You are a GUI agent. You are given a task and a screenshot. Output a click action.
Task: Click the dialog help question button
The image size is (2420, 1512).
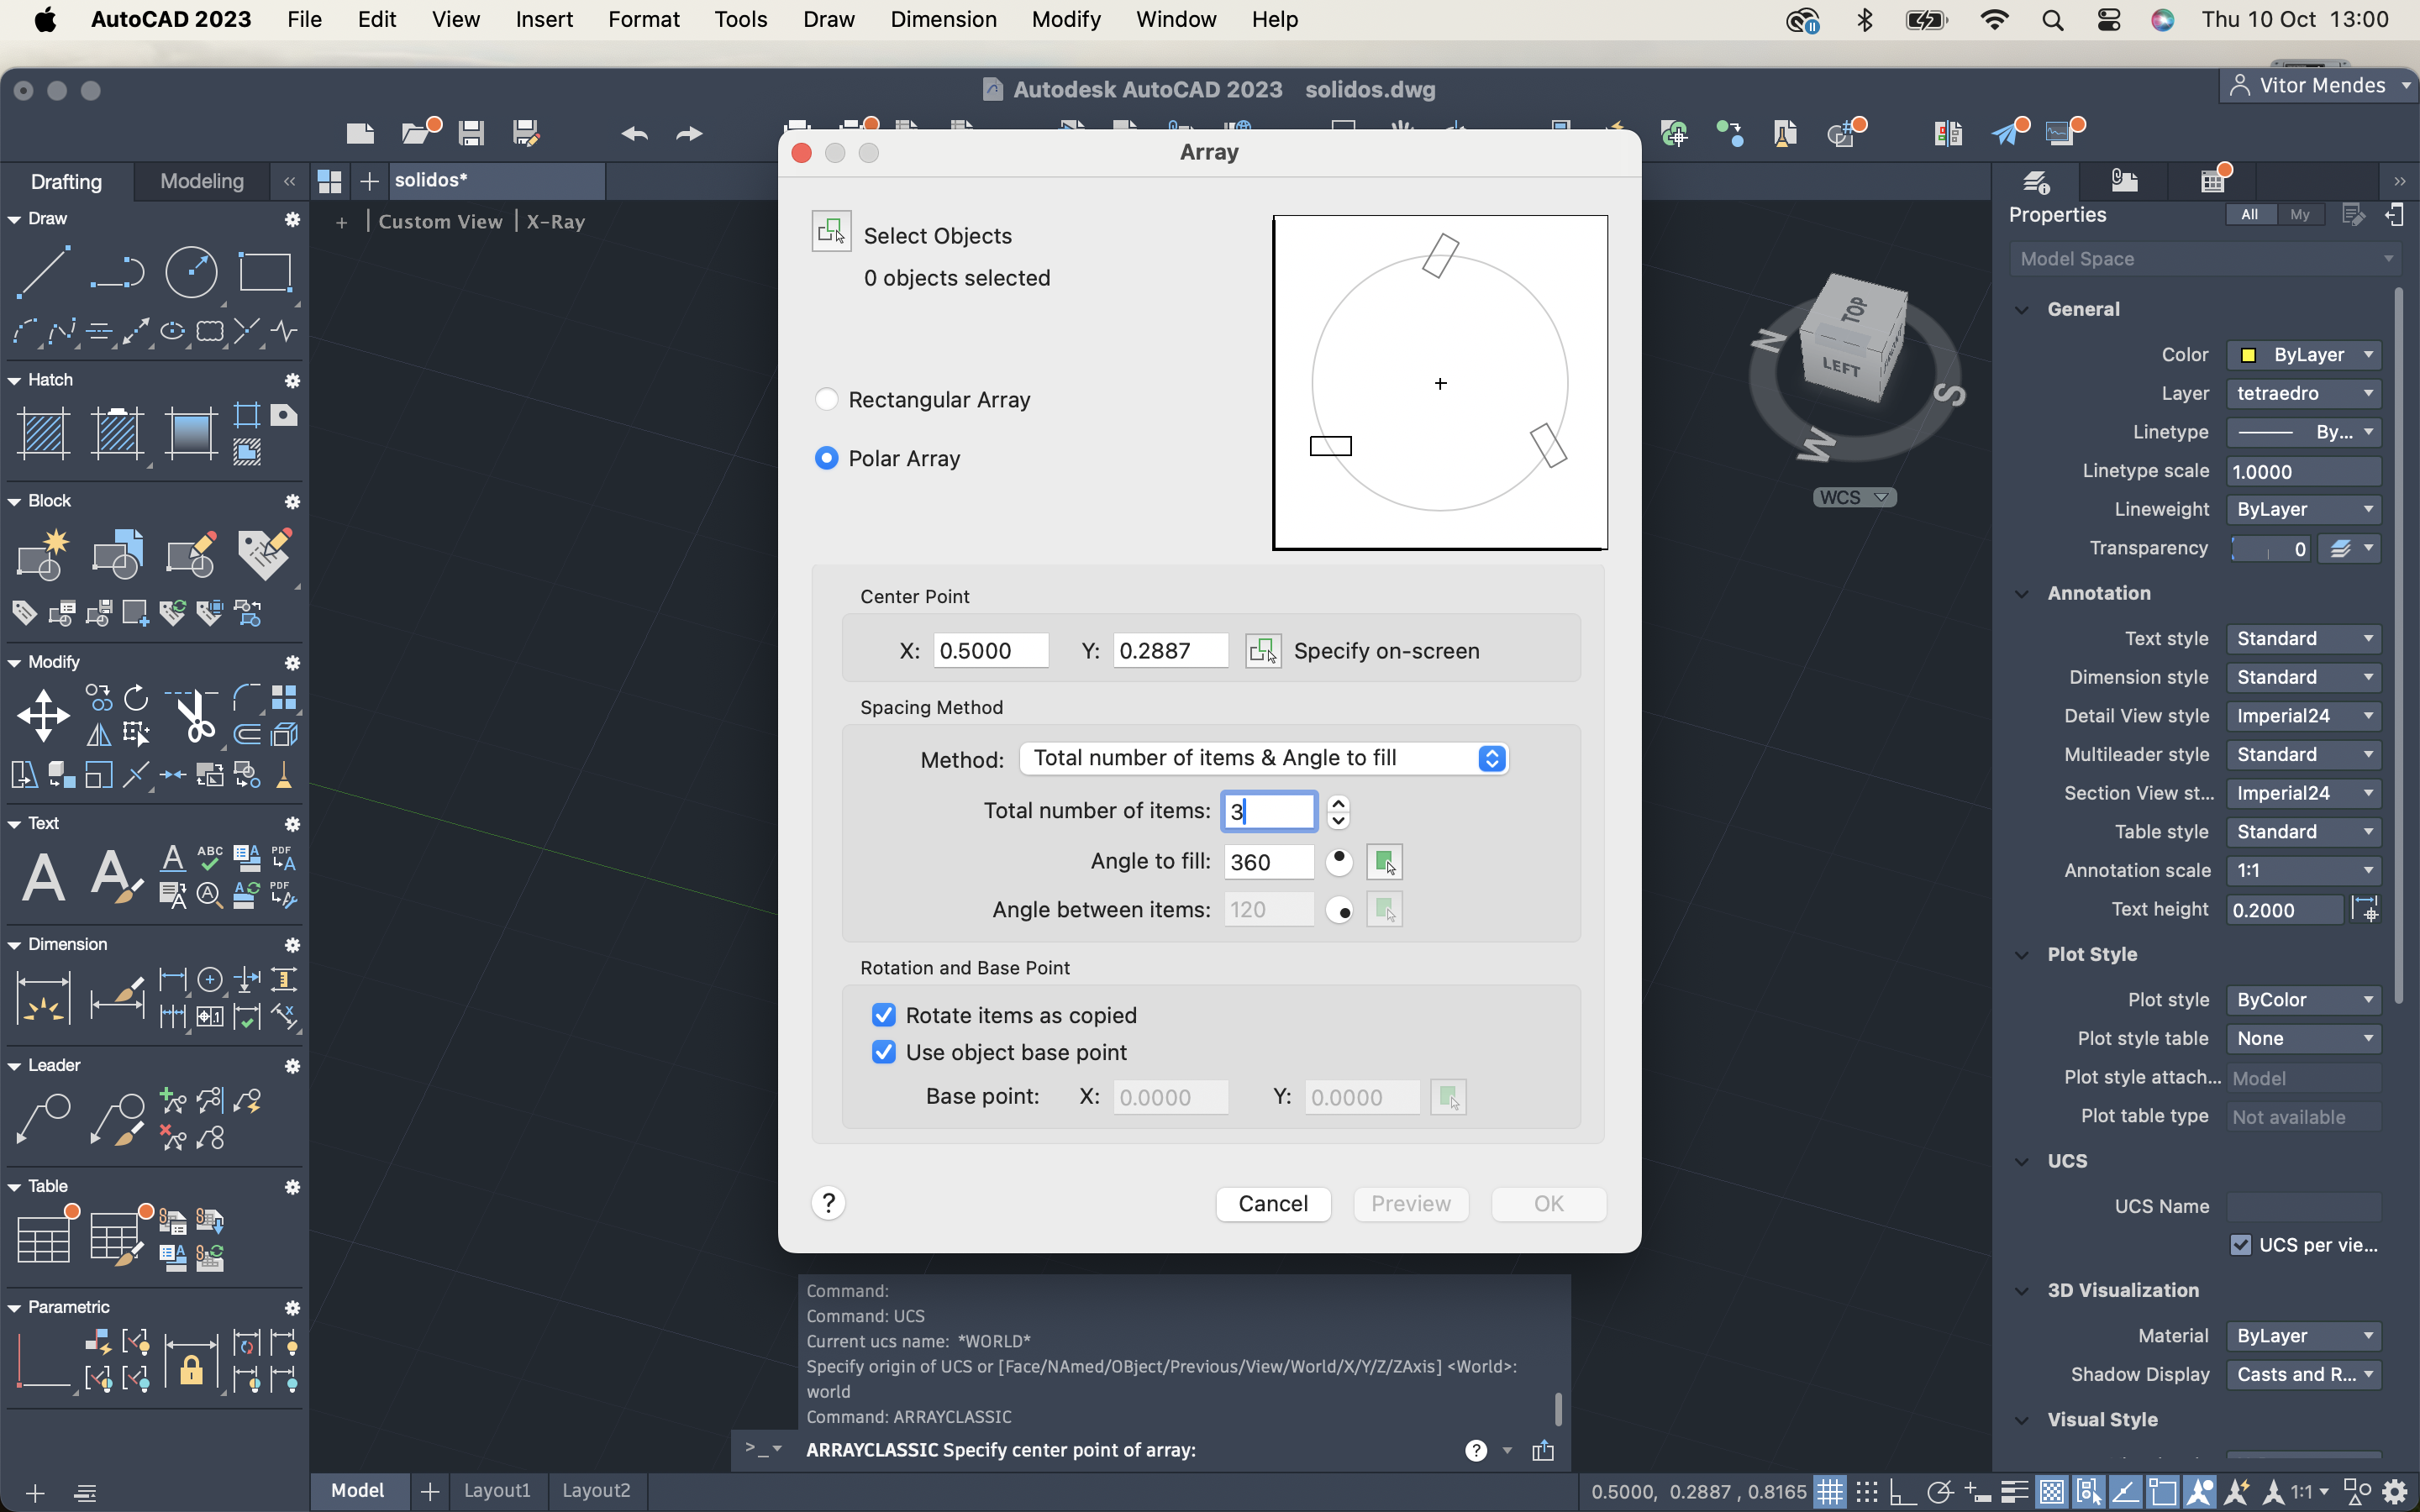click(828, 1203)
